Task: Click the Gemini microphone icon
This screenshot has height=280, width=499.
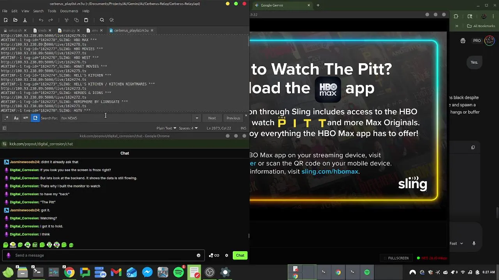Action: coord(474,243)
